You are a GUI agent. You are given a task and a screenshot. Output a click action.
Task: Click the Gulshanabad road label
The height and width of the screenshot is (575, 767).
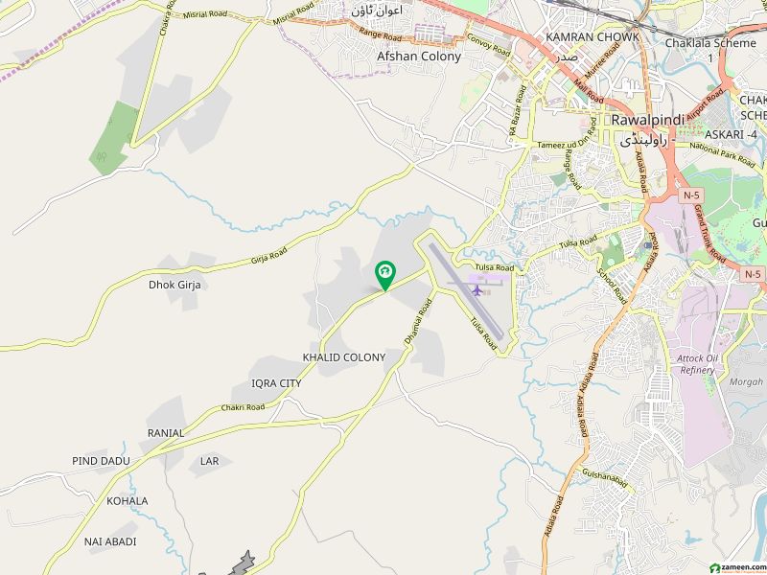click(605, 477)
